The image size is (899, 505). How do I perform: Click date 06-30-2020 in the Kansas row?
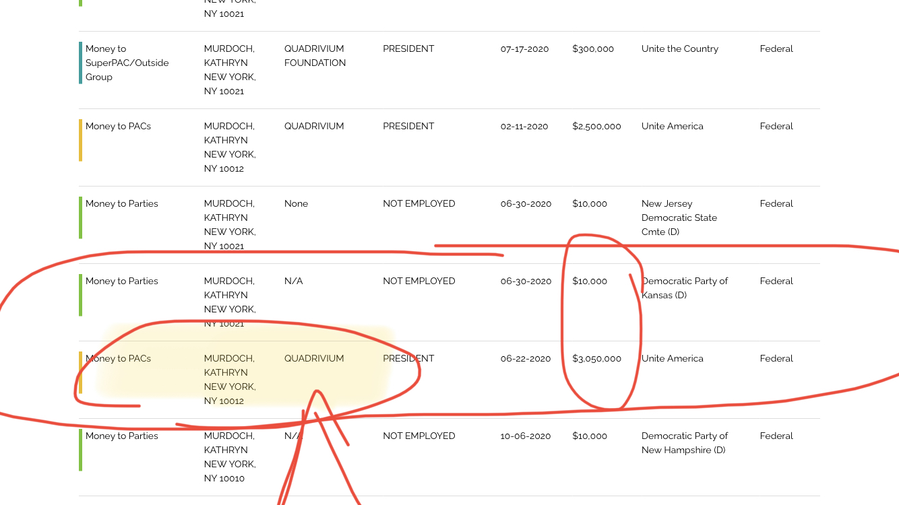coord(526,281)
